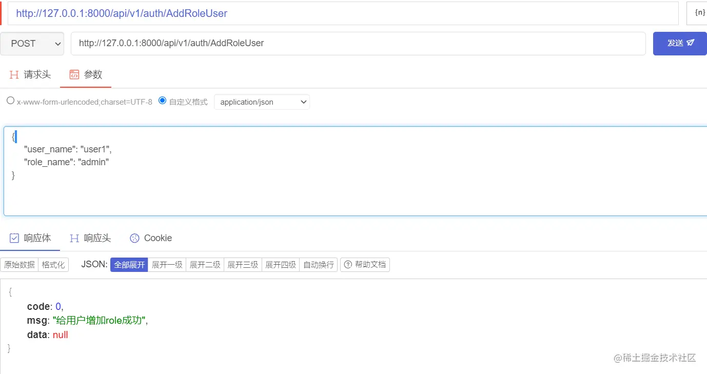This screenshot has width=707, height=374.
Task: Switch to the 请求头 tab
Action: (30, 75)
